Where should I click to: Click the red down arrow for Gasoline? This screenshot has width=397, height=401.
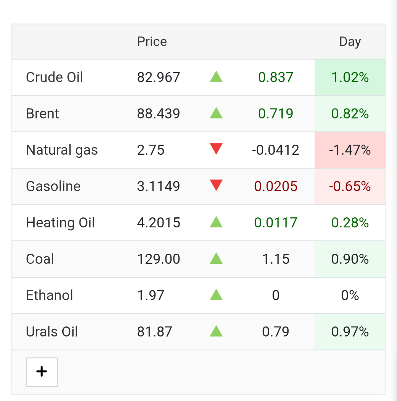(216, 185)
